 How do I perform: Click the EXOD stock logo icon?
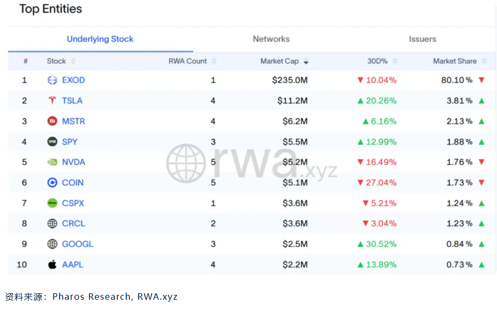click(x=52, y=81)
